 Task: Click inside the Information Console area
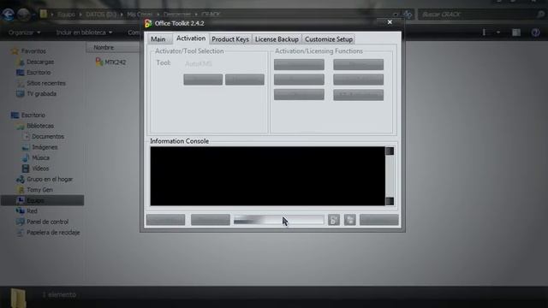coord(268,176)
